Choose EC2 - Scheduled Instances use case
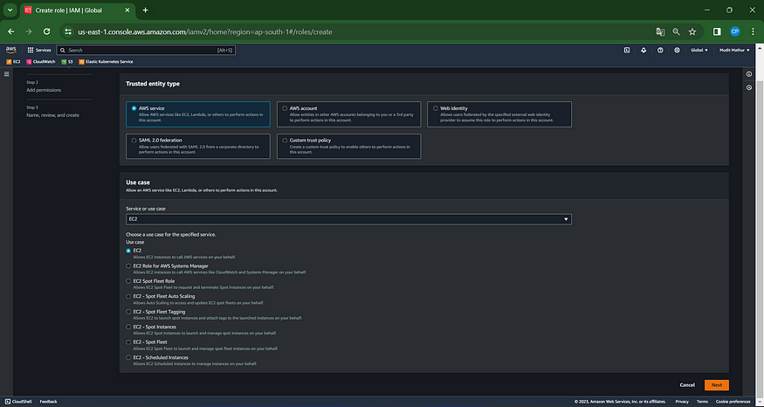 point(128,358)
